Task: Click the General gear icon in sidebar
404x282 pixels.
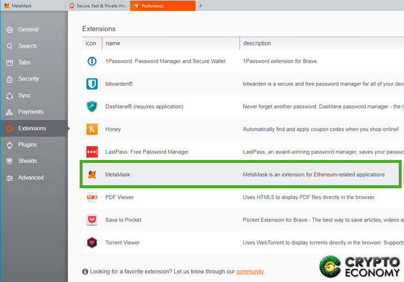Action: (10, 30)
